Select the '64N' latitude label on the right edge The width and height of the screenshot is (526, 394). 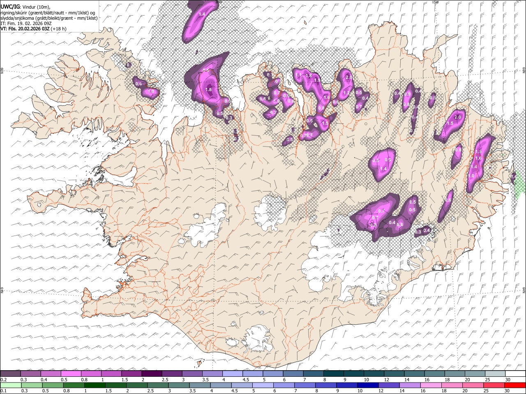524,290
